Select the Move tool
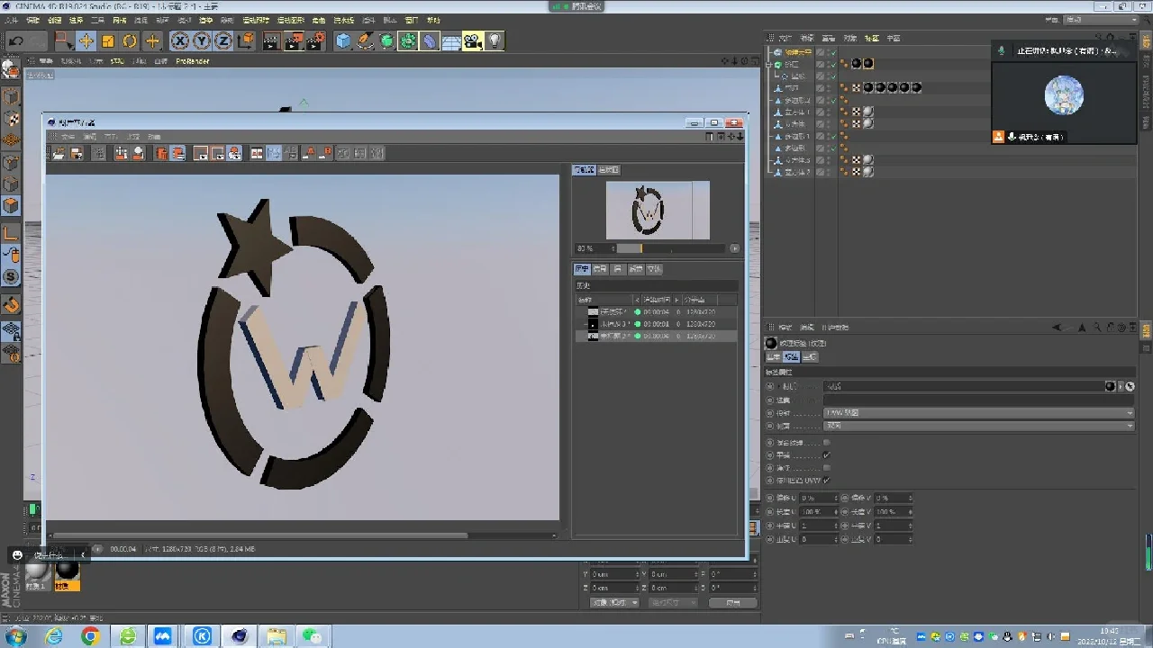Image resolution: width=1153 pixels, height=648 pixels. (86, 40)
